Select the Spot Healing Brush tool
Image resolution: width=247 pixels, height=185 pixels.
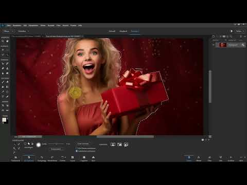[x=7, y=64]
